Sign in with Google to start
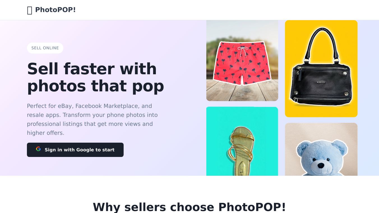The image size is (379, 213). [x=75, y=150]
